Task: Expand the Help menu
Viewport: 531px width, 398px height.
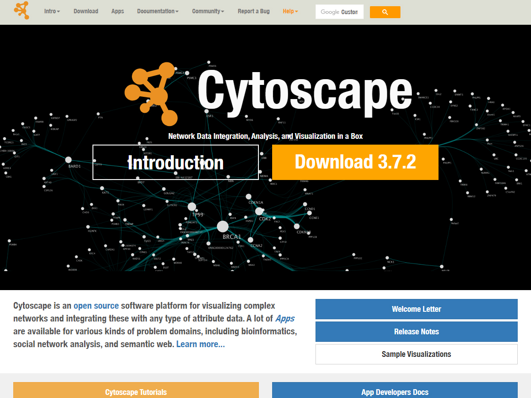Action: [x=290, y=11]
